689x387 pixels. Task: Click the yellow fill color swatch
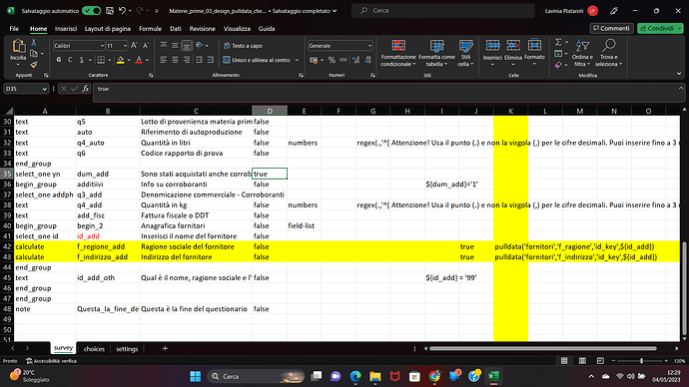coord(120,60)
